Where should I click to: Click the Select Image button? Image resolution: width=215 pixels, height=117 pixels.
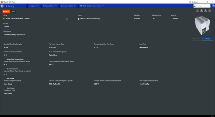point(196,39)
